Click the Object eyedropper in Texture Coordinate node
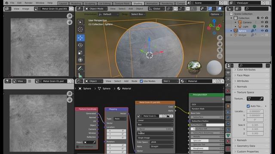 (x=94, y=142)
